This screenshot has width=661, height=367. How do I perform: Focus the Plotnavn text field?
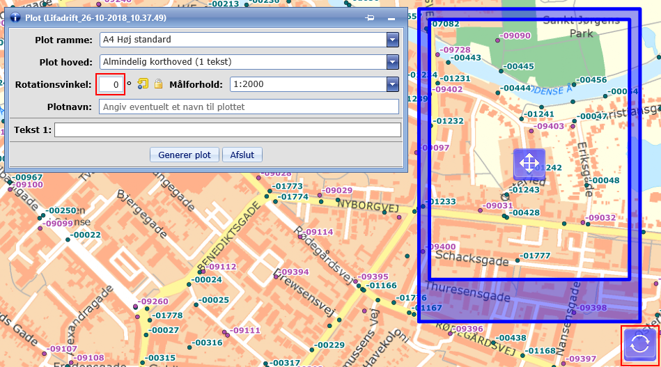(x=249, y=107)
